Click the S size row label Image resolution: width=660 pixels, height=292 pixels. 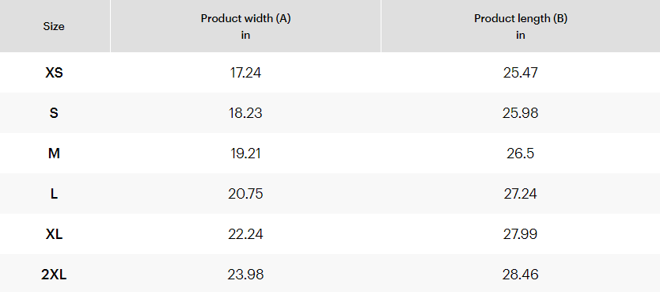54,113
